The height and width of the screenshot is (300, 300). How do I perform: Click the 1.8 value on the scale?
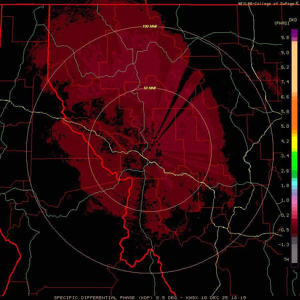click(285, 186)
